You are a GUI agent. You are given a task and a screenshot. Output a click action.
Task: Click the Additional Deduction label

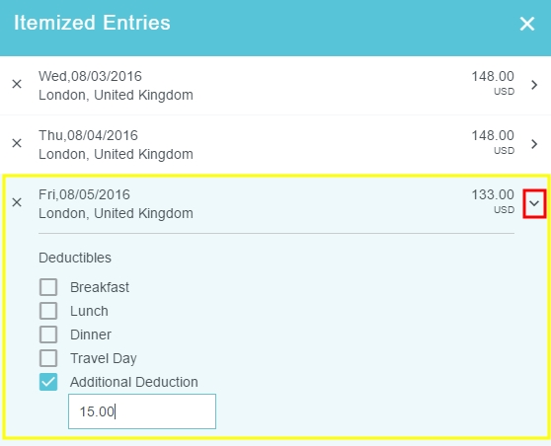click(134, 382)
